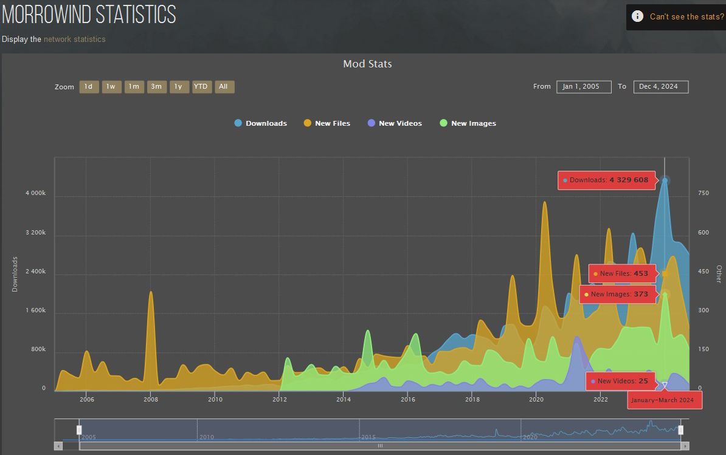Set zoom to 1w
This screenshot has width=726, height=455.
(112, 87)
